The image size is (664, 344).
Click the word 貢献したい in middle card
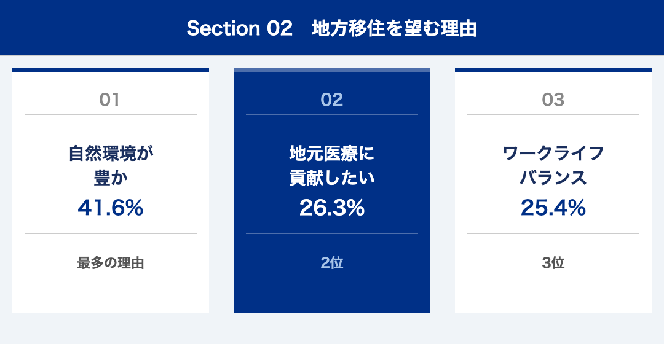[332, 178]
